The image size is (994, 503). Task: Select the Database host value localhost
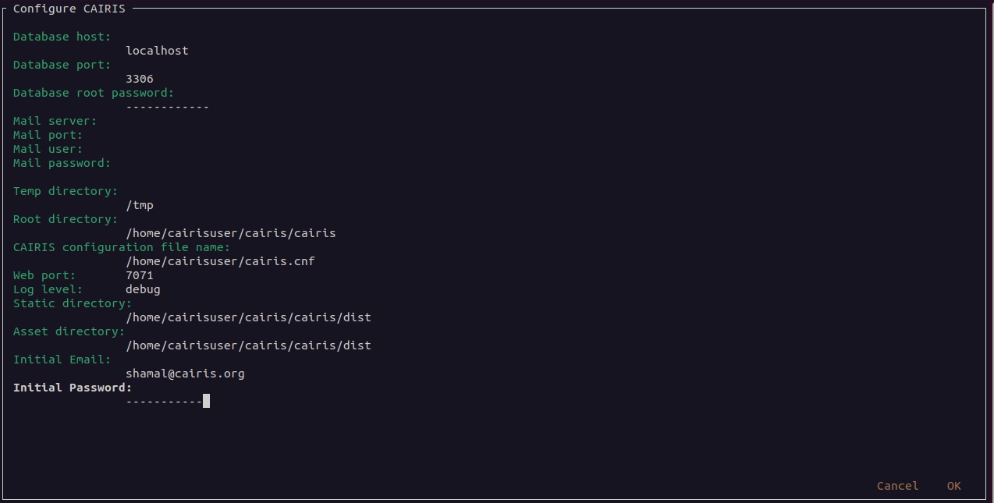coord(157,51)
